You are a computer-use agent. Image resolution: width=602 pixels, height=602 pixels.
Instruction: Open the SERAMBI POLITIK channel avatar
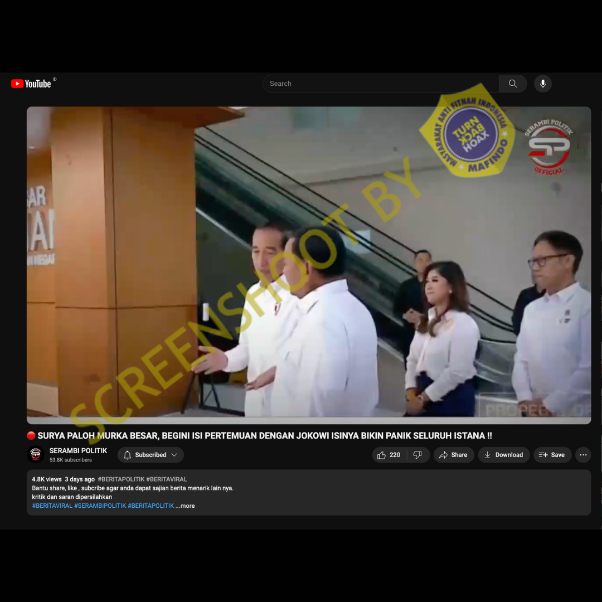point(36,455)
